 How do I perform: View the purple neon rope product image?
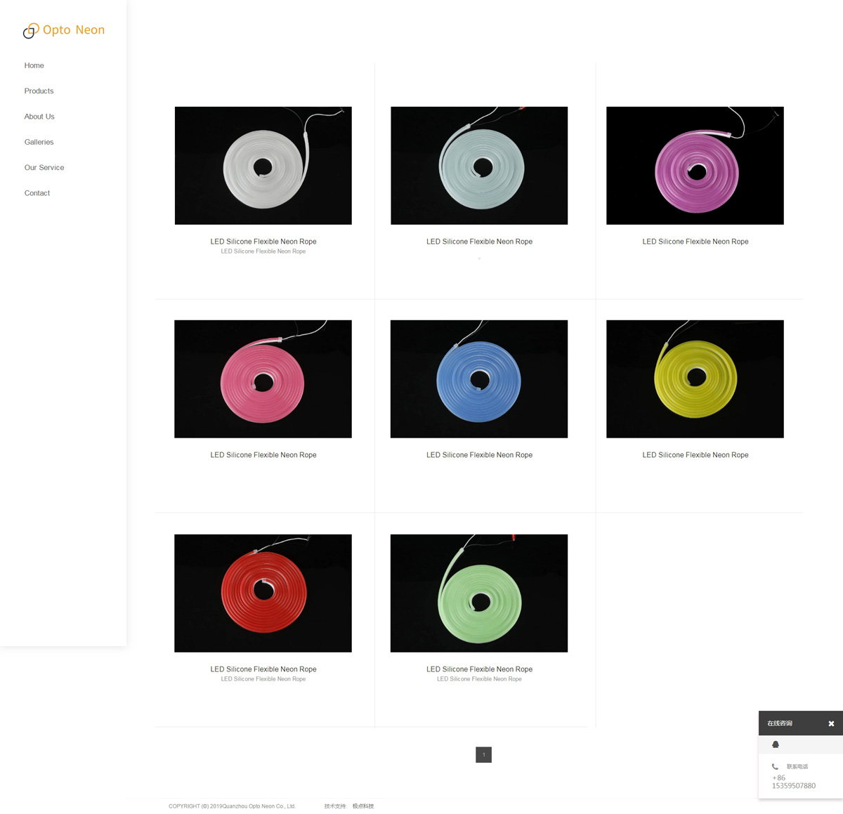pos(695,166)
